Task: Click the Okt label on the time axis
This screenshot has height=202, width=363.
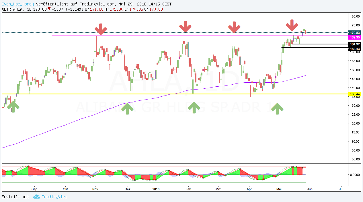Action: [65, 189]
